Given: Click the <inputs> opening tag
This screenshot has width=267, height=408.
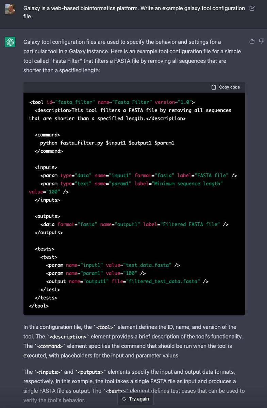Looking at the screenshot, I should [x=46, y=168].
